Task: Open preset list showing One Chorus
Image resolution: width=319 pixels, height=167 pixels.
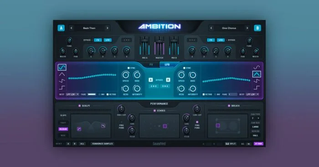Action: [229, 28]
